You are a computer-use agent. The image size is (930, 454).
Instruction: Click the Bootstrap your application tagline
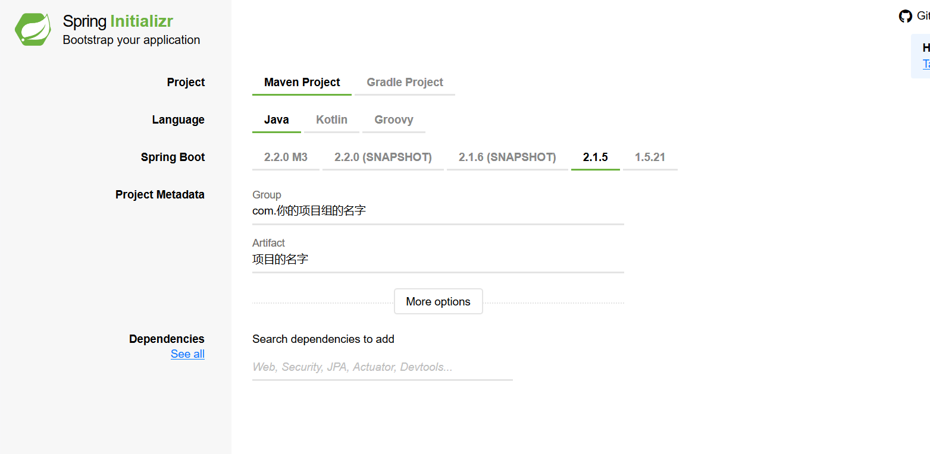[x=131, y=40]
